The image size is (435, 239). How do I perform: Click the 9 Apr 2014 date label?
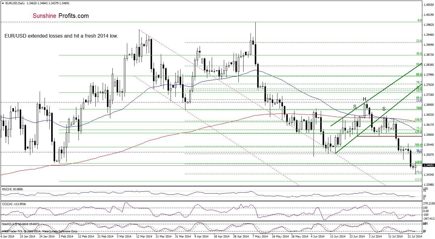click(x=201, y=236)
